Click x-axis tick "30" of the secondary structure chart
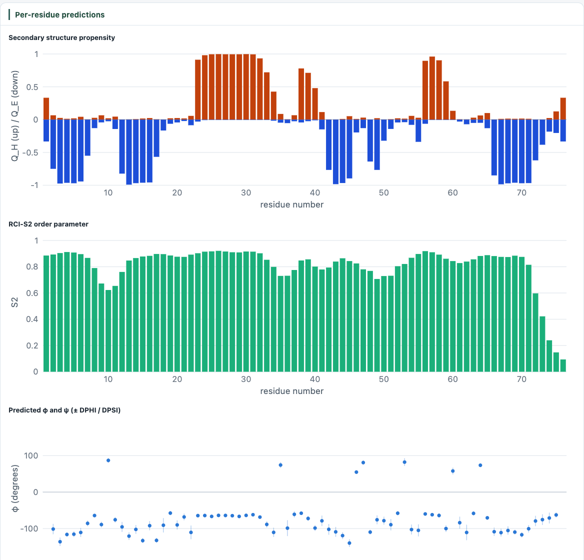The width and height of the screenshot is (584, 560). pyautogui.click(x=246, y=192)
